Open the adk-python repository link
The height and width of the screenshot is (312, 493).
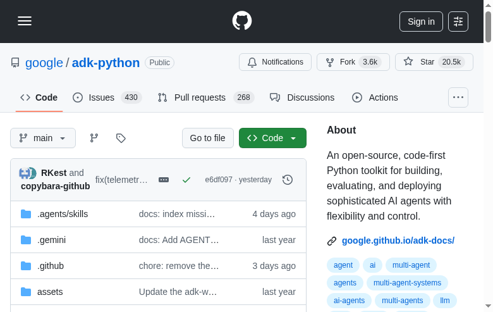[106, 63]
